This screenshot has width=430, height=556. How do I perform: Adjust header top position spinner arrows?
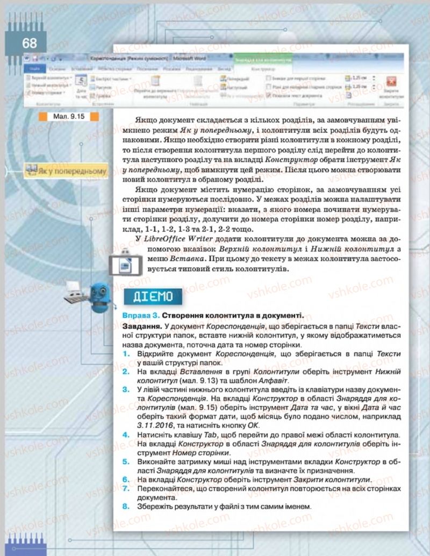(374, 79)
